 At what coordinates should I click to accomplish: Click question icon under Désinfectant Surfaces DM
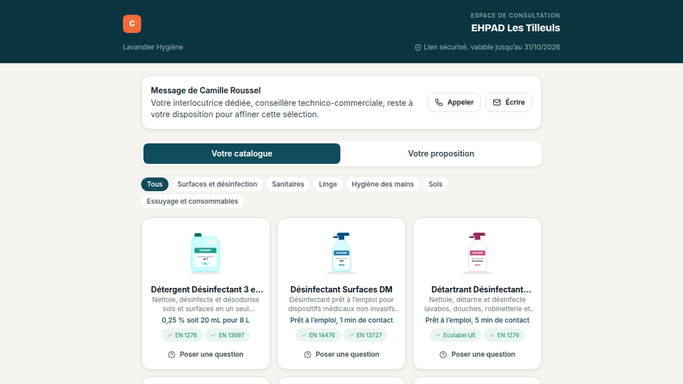coord(307,354)
